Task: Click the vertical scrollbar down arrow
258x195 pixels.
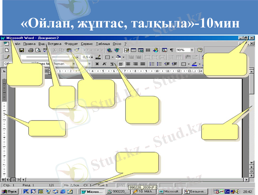Action: click(x=252, y=163)
